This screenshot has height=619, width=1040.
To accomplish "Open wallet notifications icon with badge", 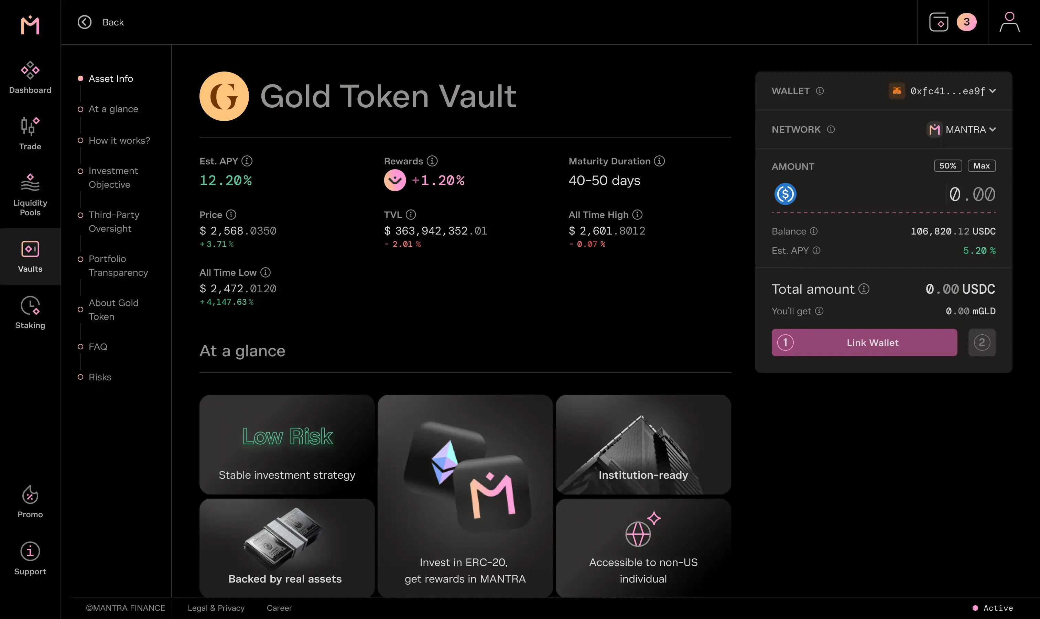I will (x=939, y=22).
